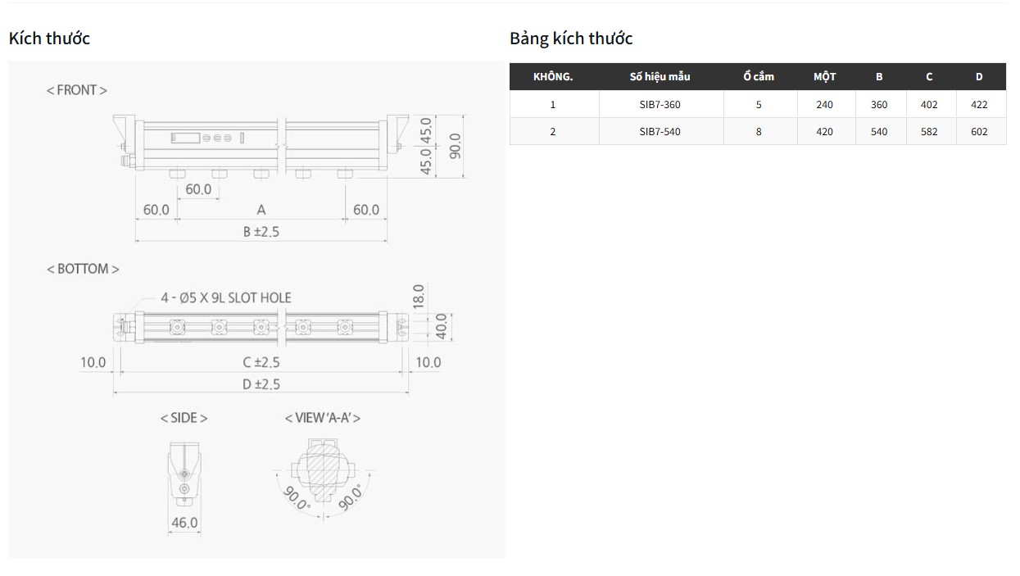Click the 46.0 width dimension under side view

coord(184,523)
